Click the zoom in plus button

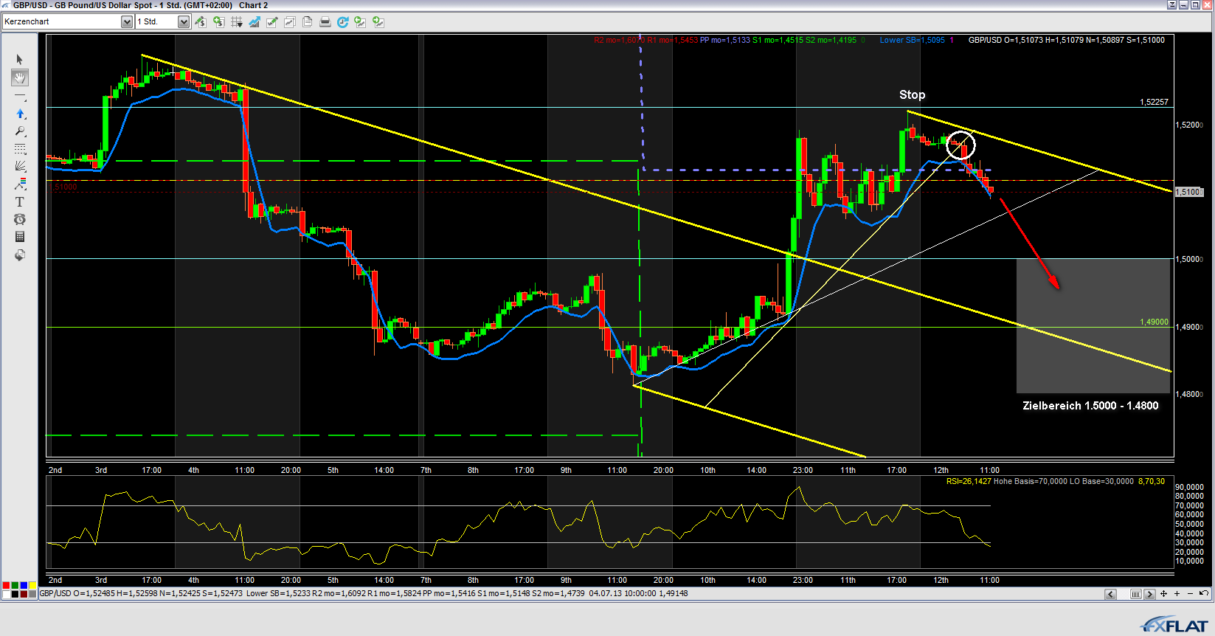pos(1177,594)
